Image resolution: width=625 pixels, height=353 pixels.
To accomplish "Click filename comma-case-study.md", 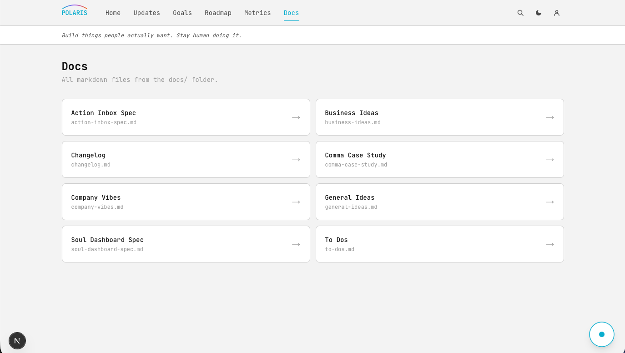I will pyautogui.click(x=356, y=165).
